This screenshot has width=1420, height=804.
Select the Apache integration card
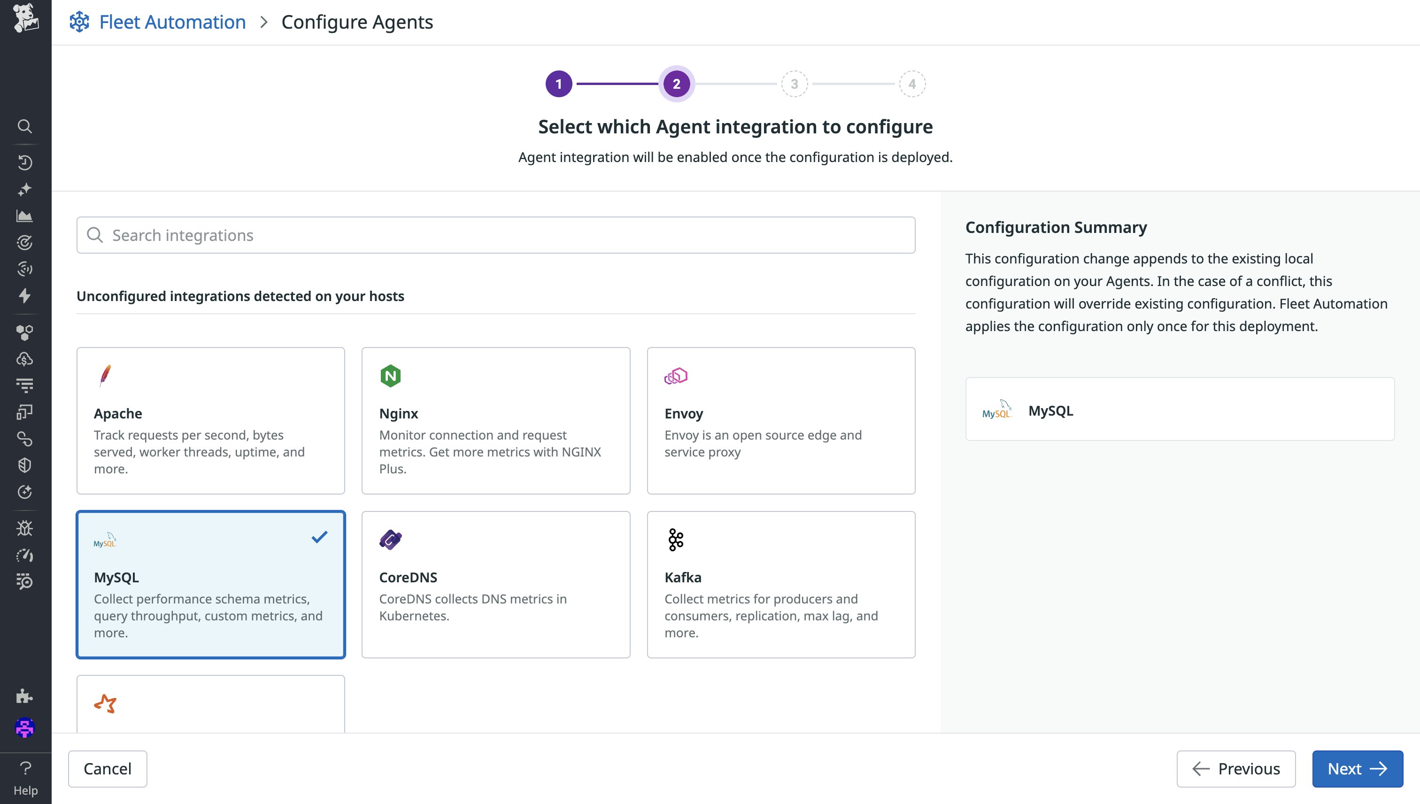[x=211, y=421]
